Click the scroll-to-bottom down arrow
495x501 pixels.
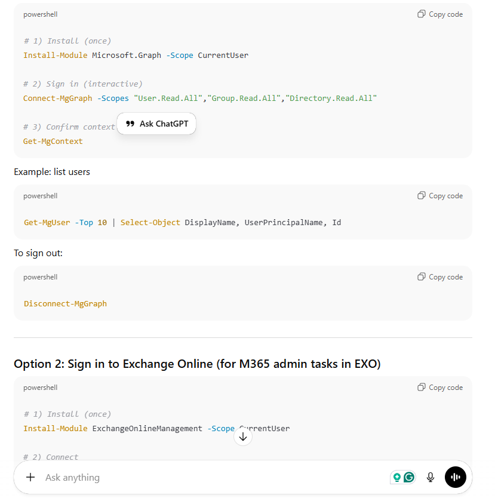pos(243,437)
